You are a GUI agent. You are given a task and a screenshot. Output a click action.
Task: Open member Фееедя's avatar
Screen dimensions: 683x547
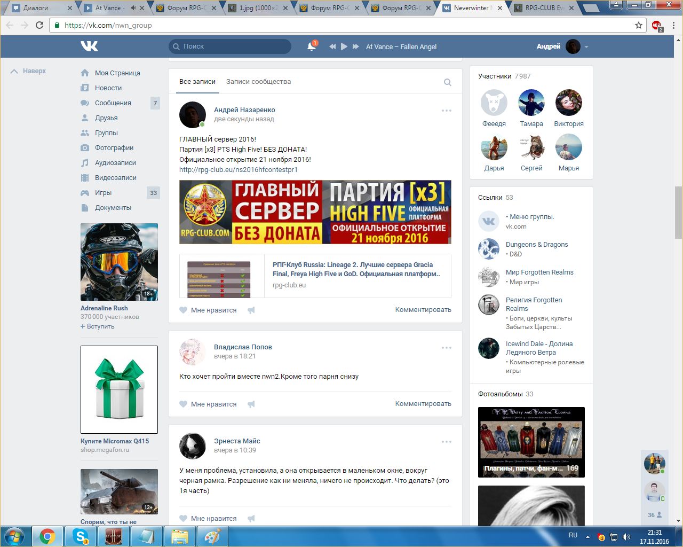(x=494, y=103)
